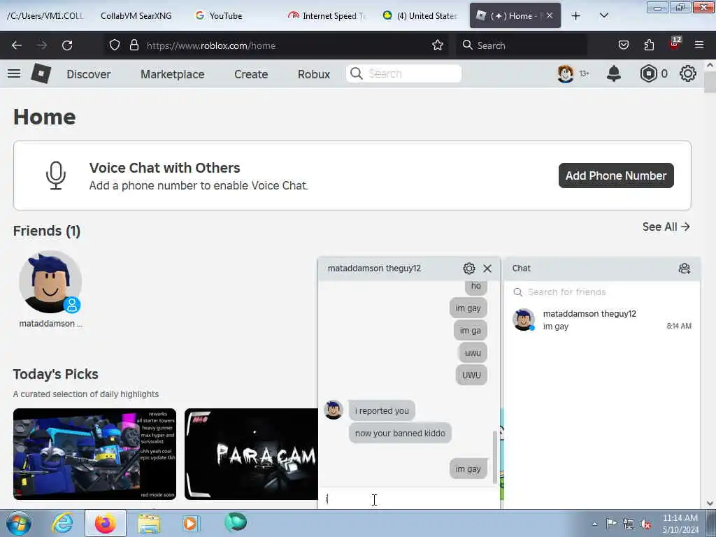Image resolution: width=716 pixels, height=537 pixels.
Task: Click the taskbar clock showing 11:14 AM
Action: coord(680,524)
